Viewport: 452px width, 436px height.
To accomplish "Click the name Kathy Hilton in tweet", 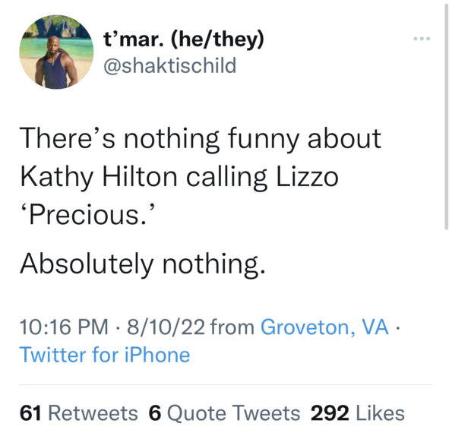I will coord(98,177).
